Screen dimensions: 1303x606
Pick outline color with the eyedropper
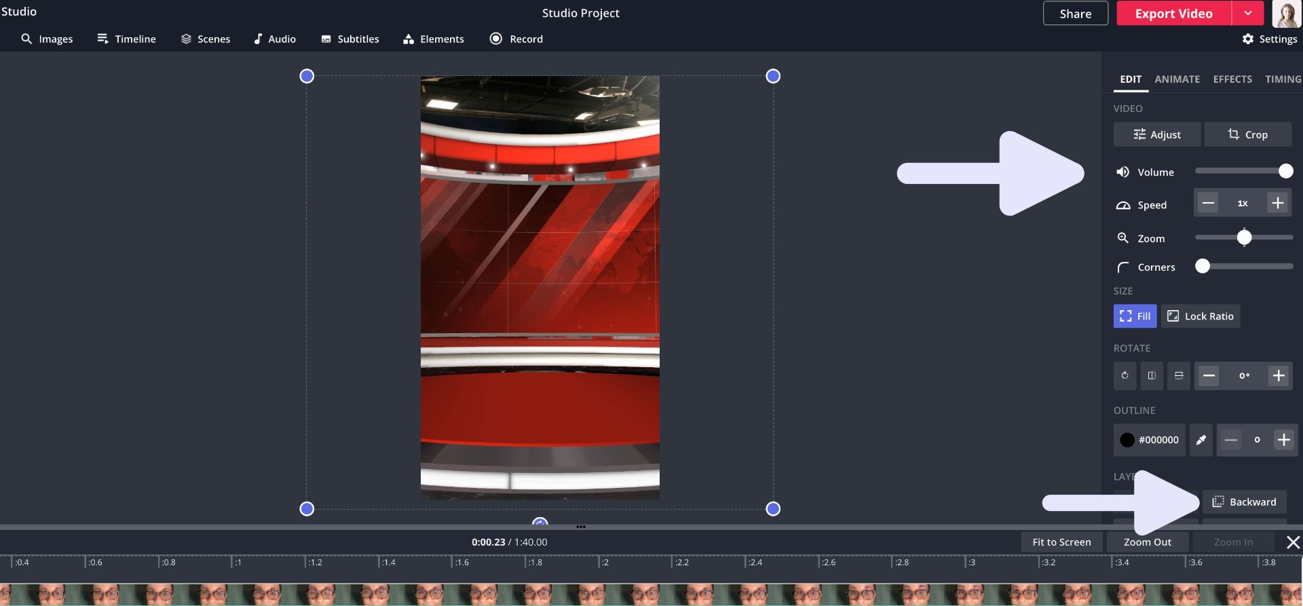click(1201, 440)
